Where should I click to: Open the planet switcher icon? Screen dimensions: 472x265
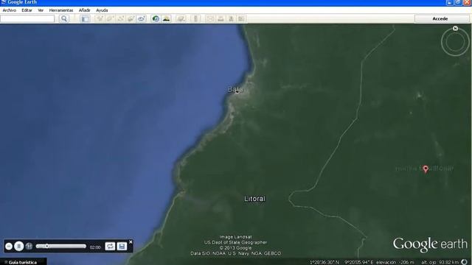click(181, 18)
